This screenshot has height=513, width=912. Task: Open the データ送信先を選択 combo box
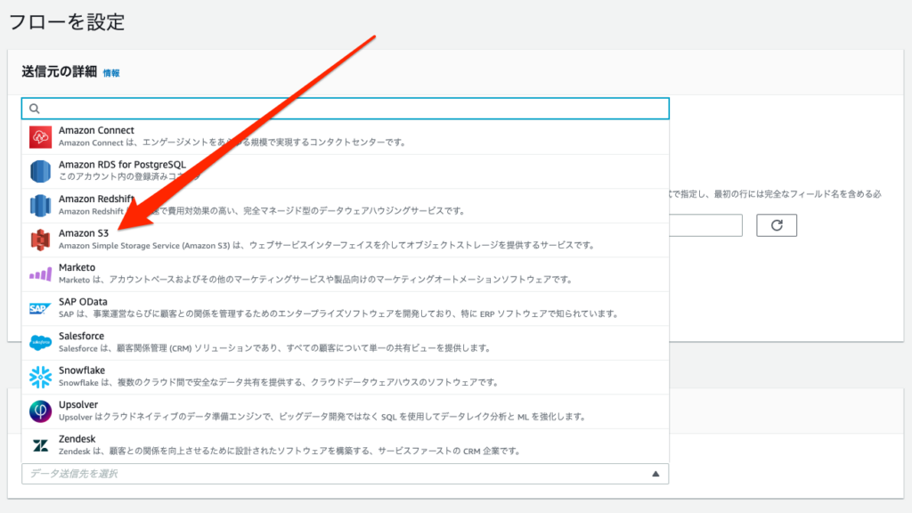tap(344, 474)
